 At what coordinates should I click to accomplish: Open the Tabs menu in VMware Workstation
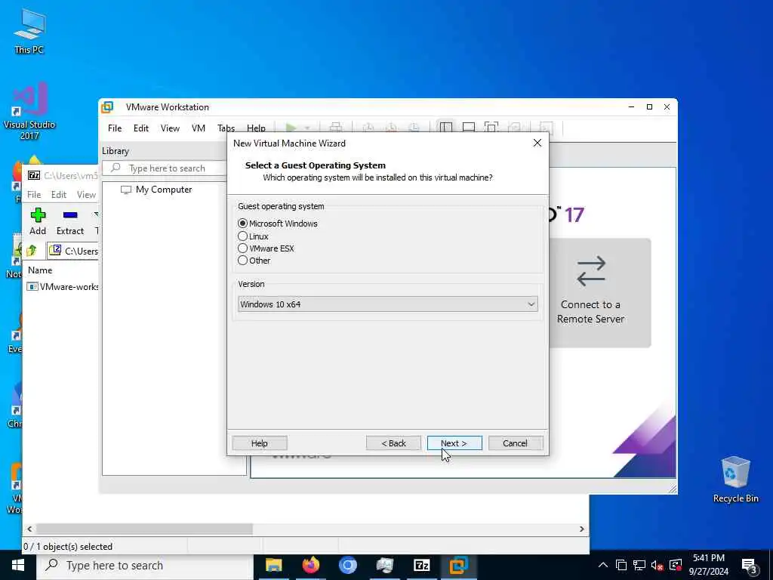pyautogui.click(x=226, y=128)
